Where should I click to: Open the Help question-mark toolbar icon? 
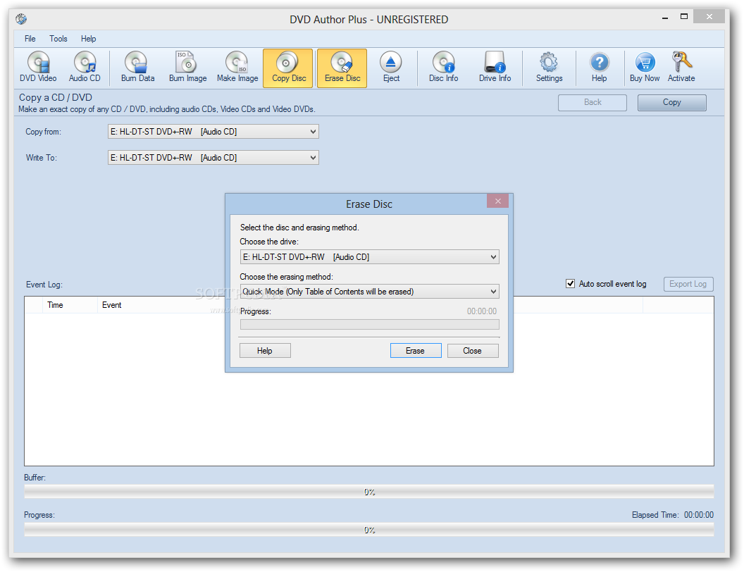pyautogui.click(x=600, y=68)
